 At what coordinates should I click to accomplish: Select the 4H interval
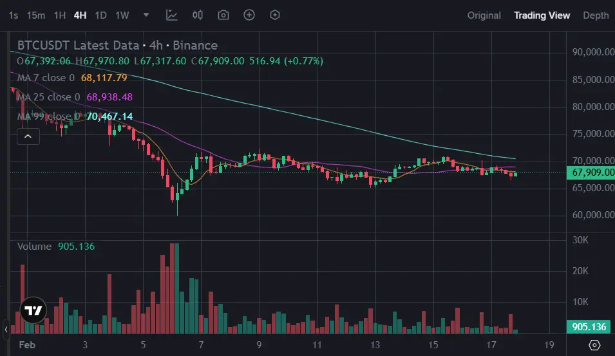click(x=80, y=15)
